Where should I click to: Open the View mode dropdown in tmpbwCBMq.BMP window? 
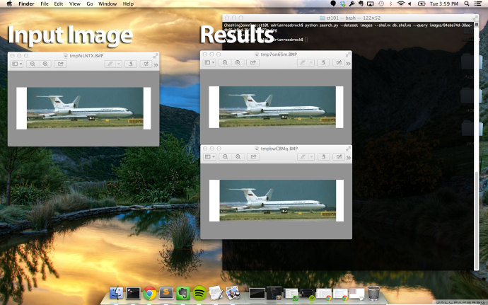pos(210,156)
